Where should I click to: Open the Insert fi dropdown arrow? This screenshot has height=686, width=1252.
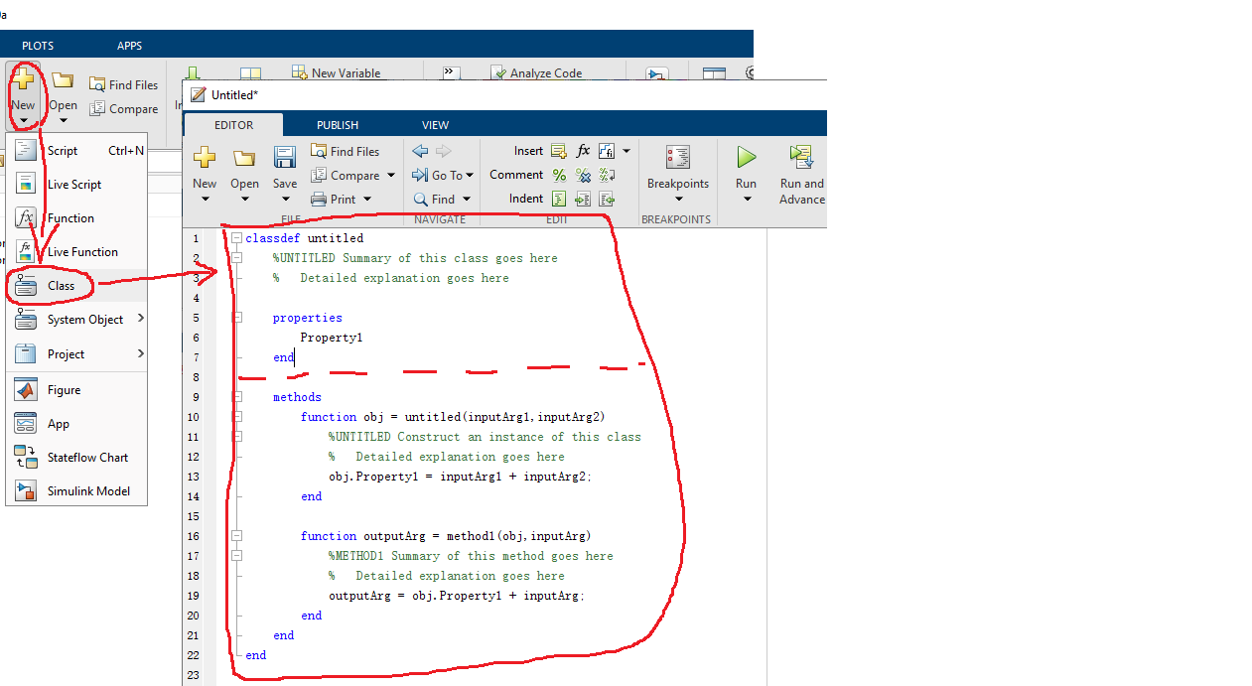click(x=626, y=152)
